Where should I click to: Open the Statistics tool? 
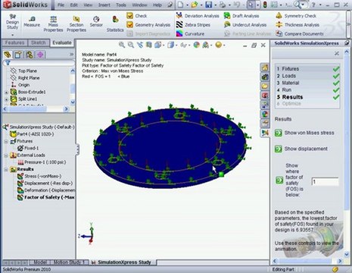[x=115, y=24]
